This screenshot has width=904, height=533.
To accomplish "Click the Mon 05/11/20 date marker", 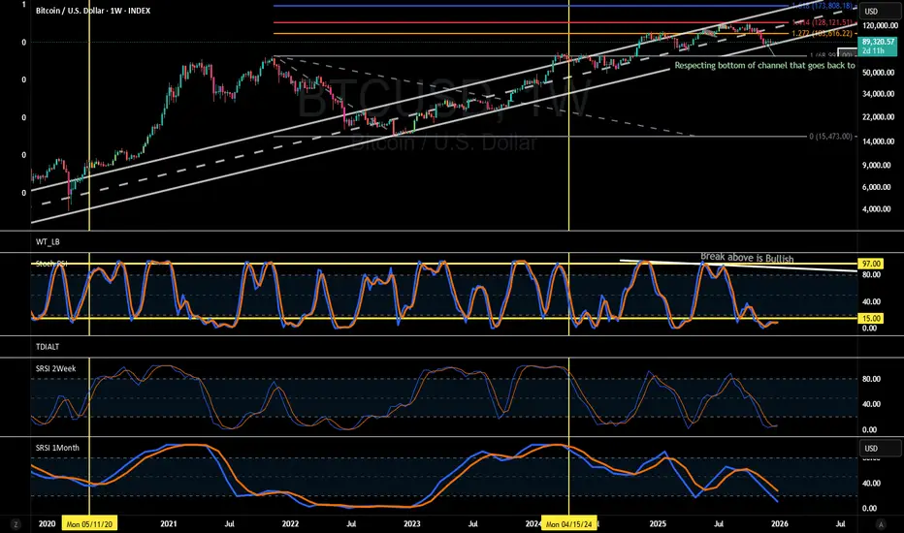I will coord(89,524).
